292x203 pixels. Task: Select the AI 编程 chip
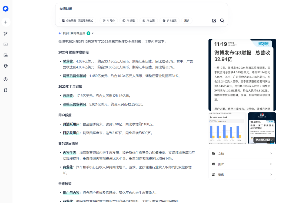(x=129, y=21)
